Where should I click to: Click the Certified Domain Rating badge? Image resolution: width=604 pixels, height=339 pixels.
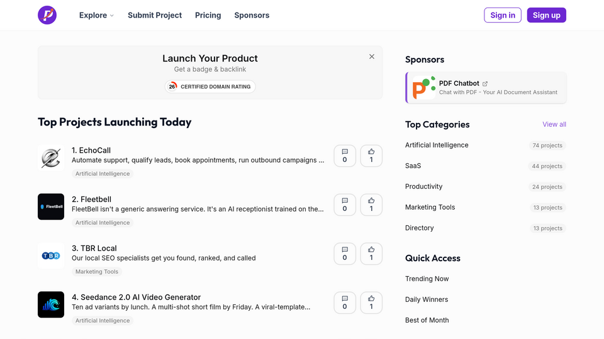[x=210, y=87]
